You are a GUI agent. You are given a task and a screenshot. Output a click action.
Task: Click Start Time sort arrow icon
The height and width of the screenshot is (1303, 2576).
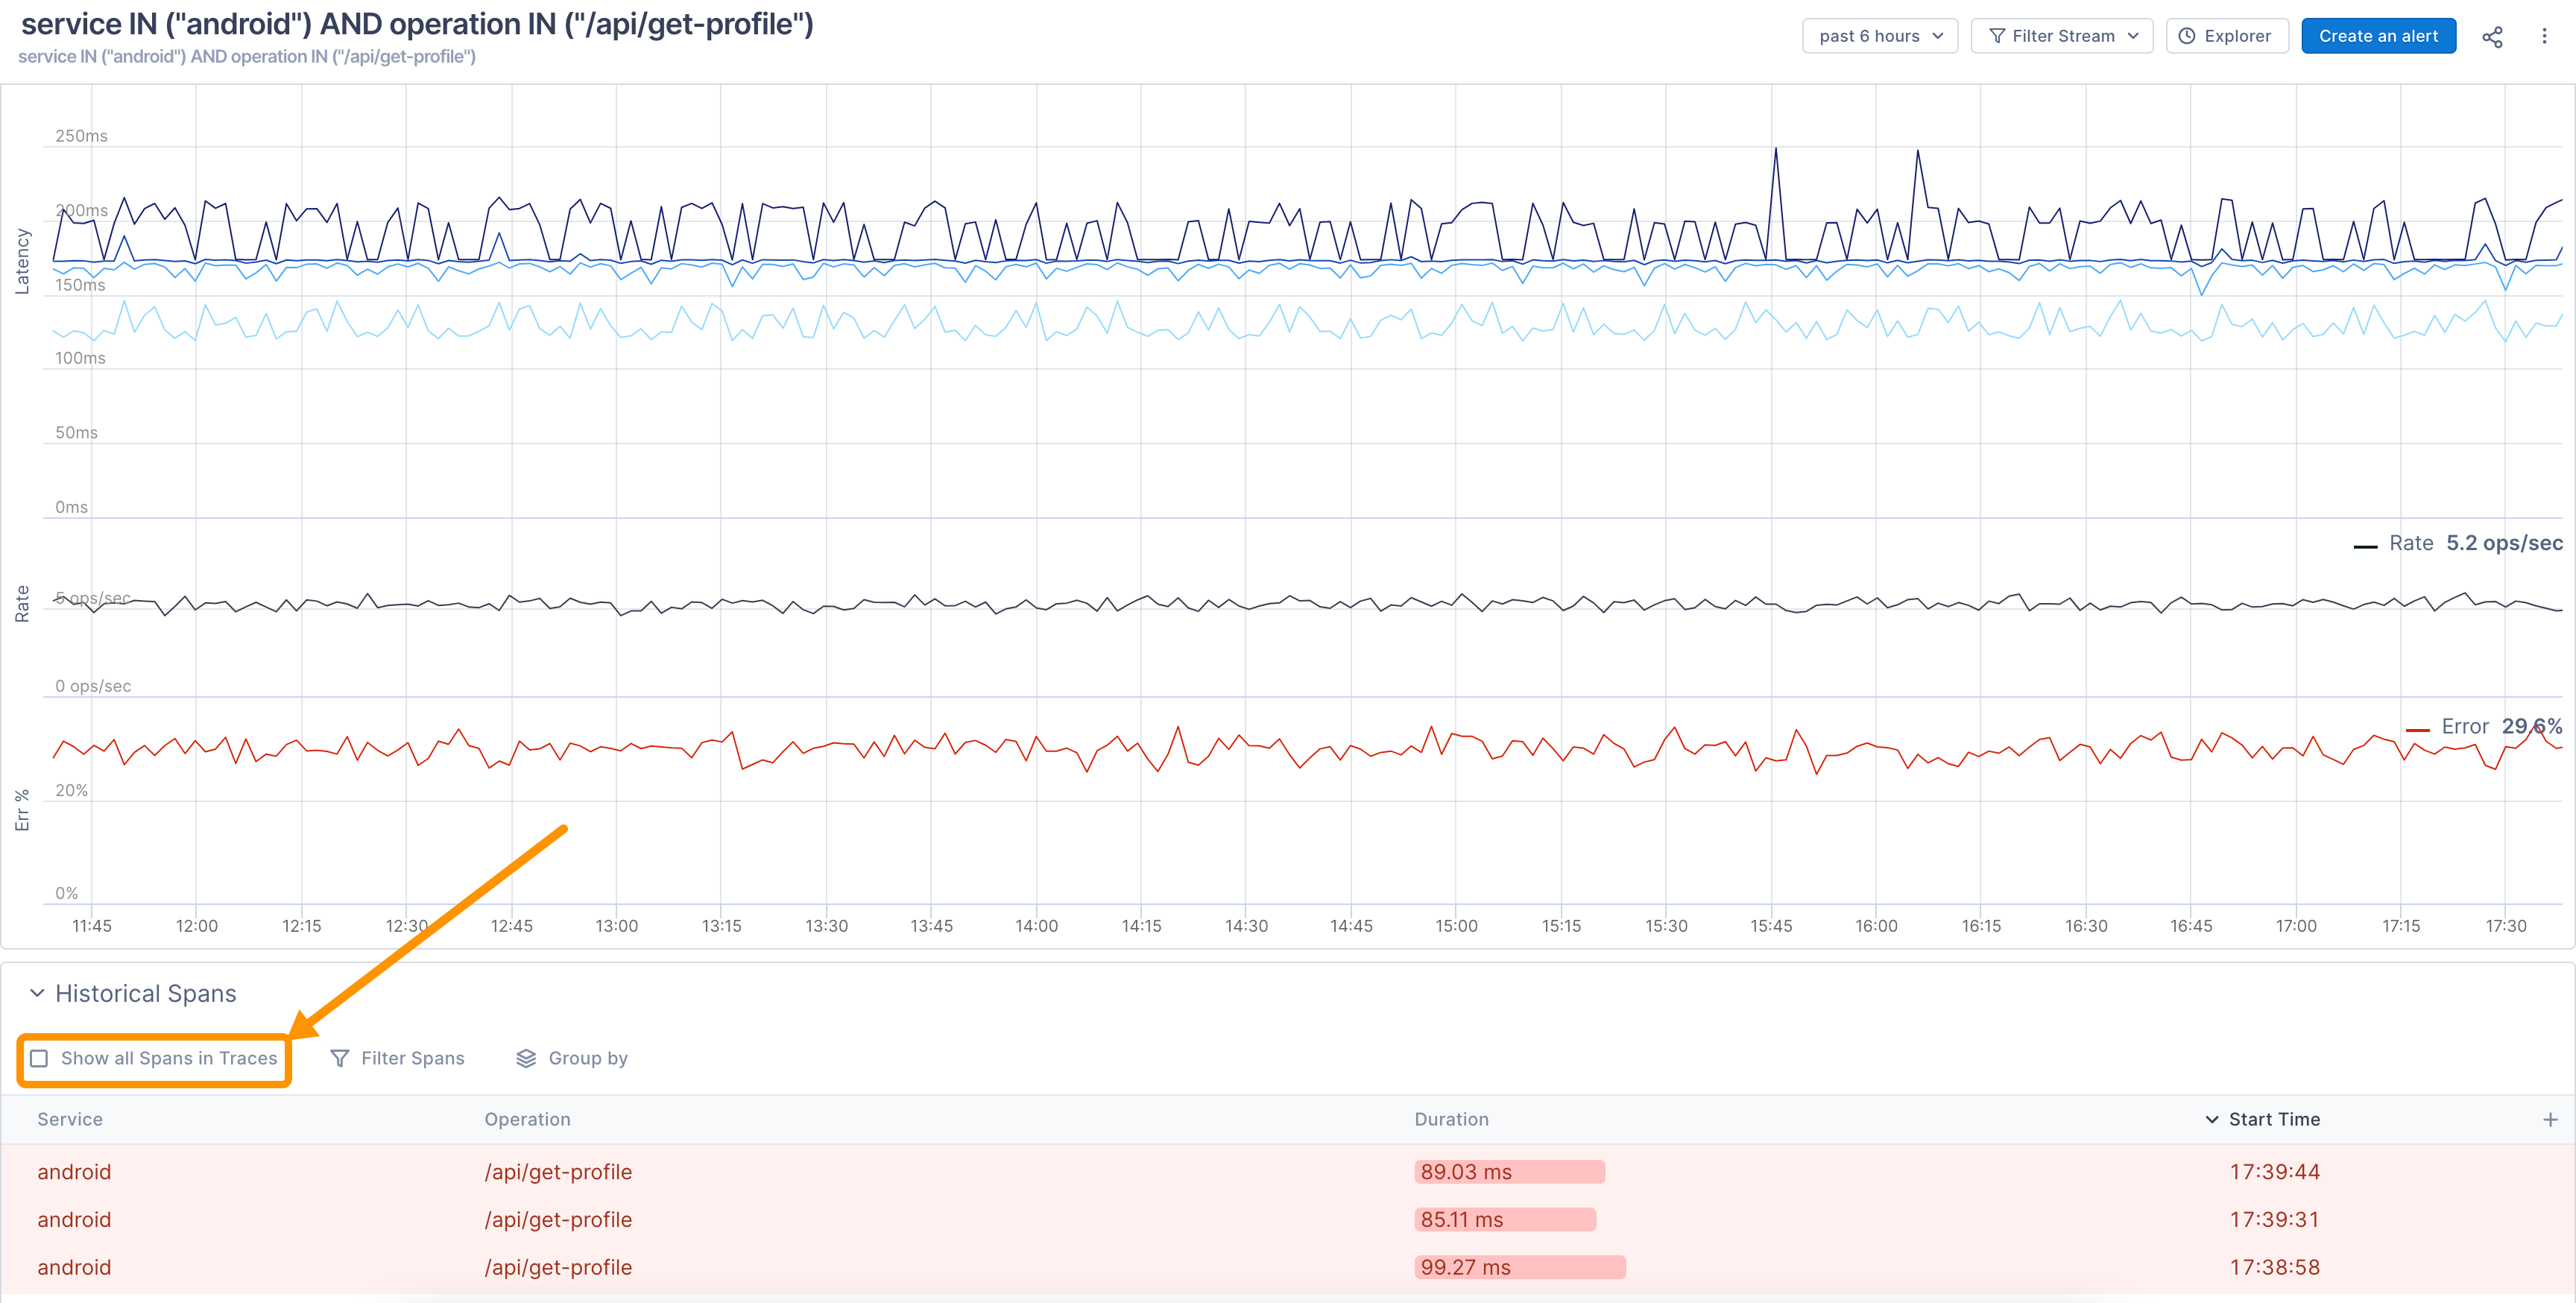(2211, 1119)
